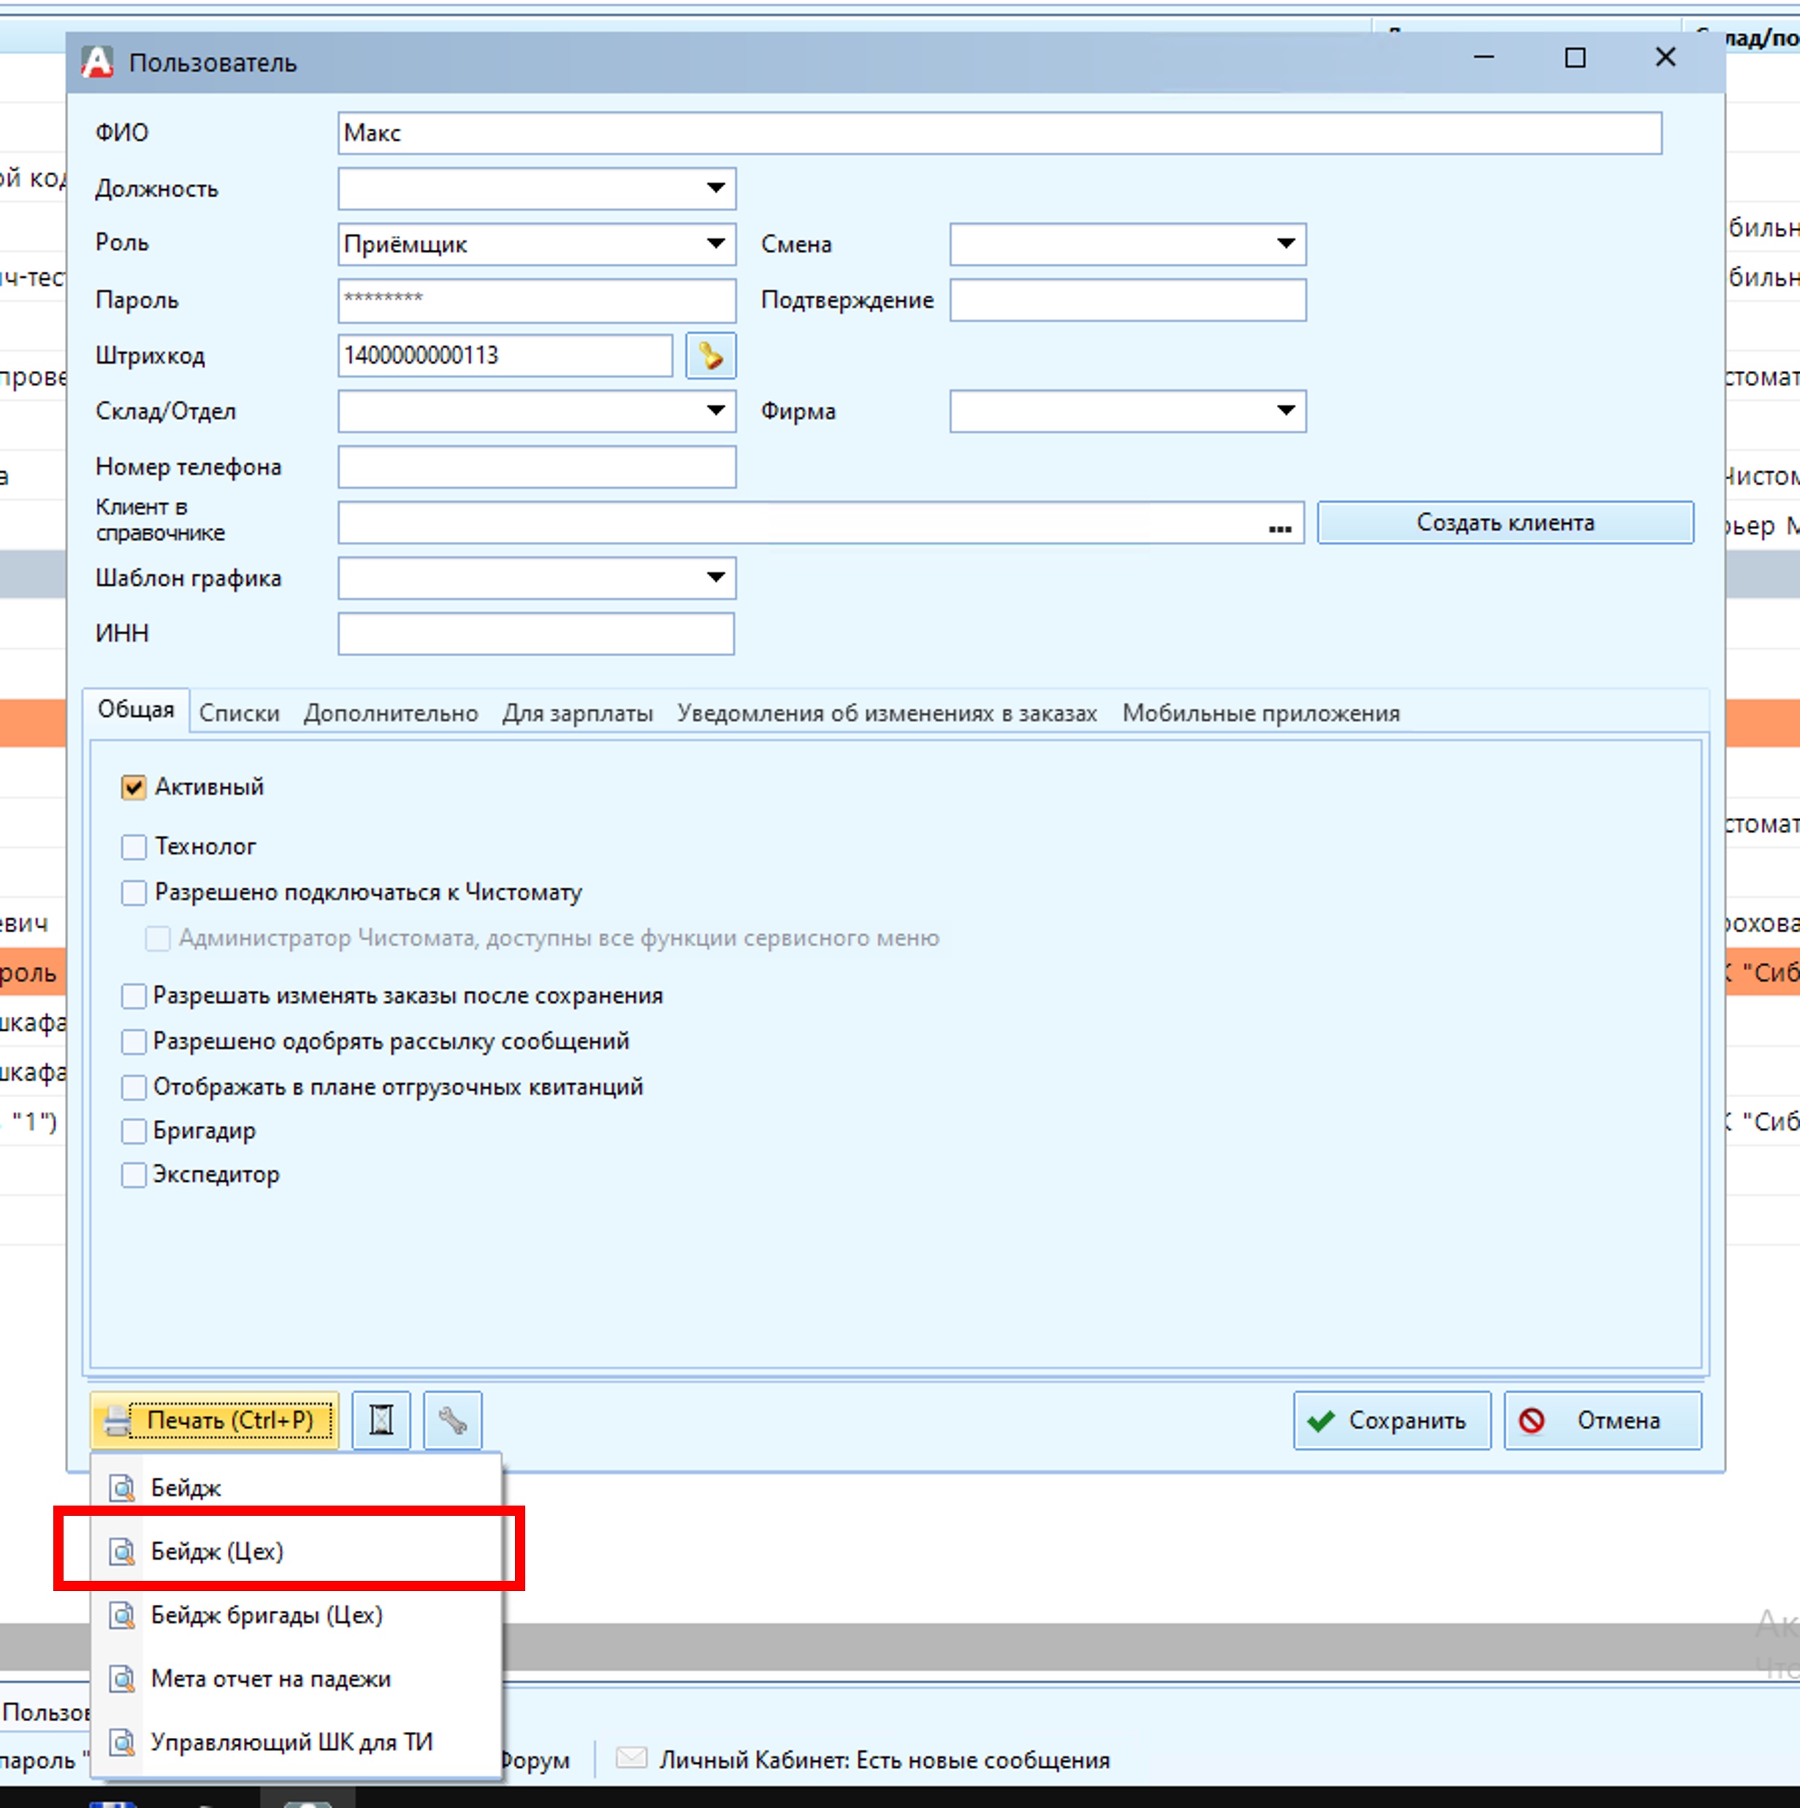Click the wrench settings icon button
The height and width of the screenshot is (1808, 1800).
coord(453,1421)
